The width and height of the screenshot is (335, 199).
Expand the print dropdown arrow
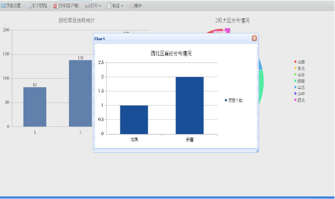[x=100, y=6]
